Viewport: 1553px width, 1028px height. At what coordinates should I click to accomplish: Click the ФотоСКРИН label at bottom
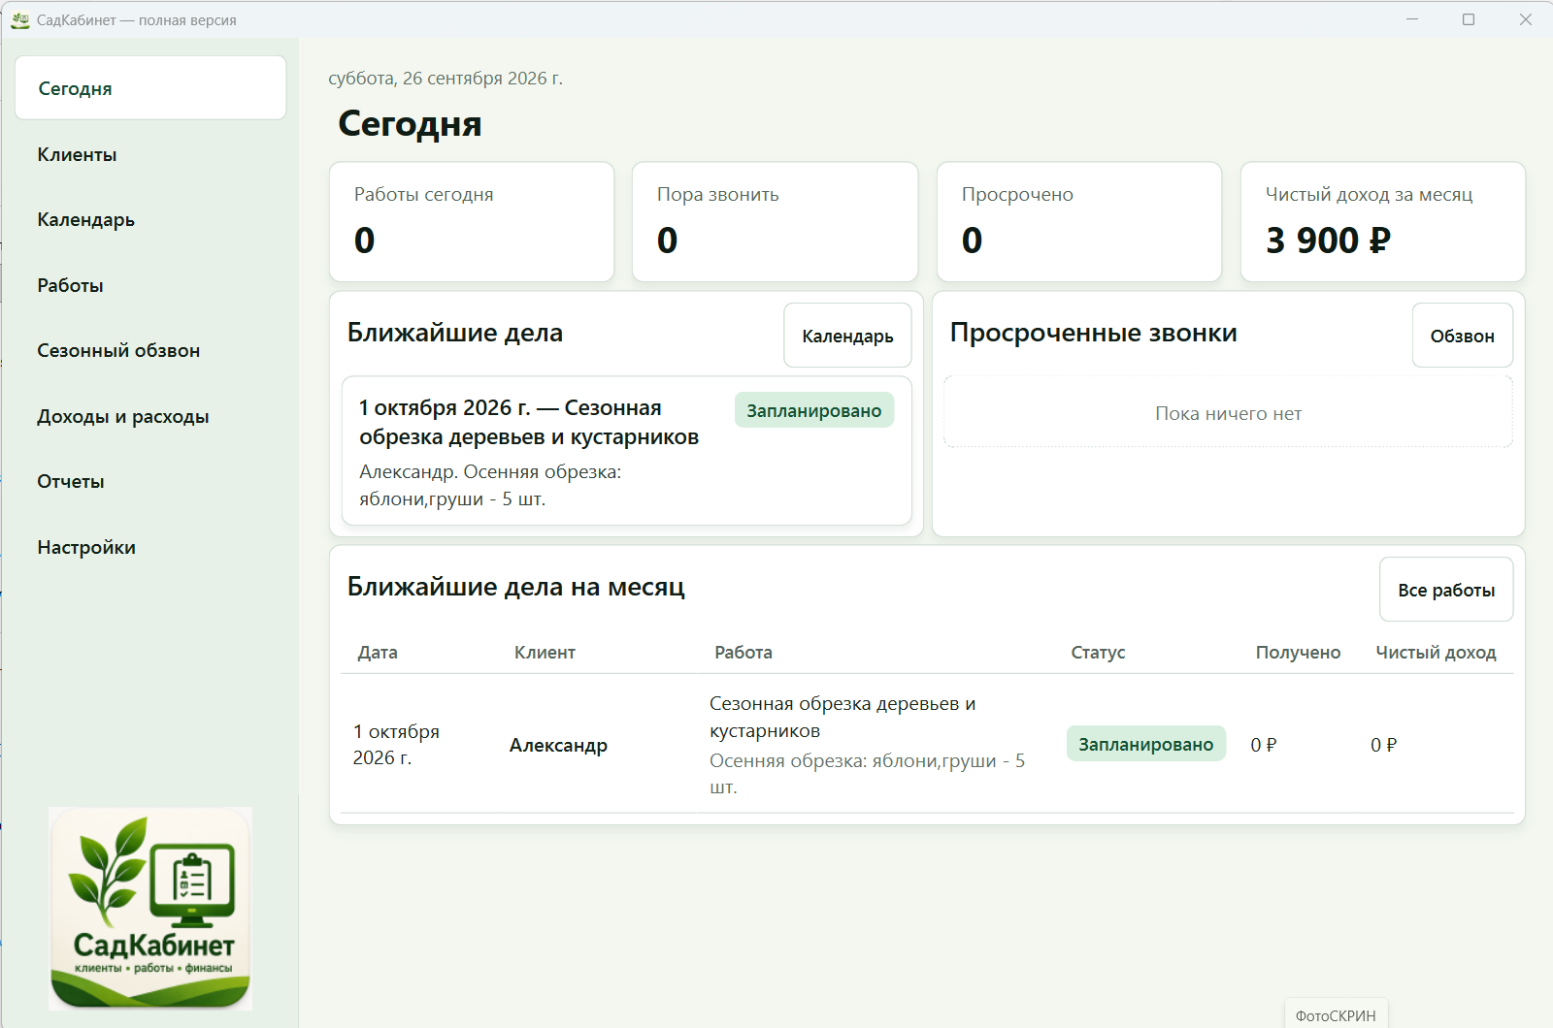(x=1336, y=1015)
